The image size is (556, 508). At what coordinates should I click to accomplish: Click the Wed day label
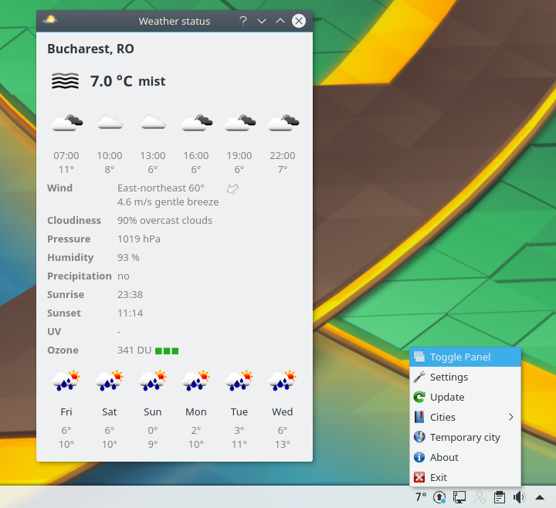click(x=283, y=412)
